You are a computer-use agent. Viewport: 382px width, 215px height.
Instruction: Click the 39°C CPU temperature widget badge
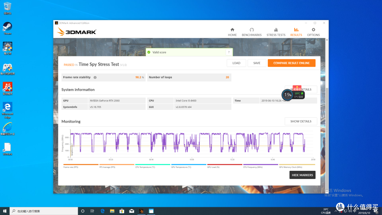299,95
